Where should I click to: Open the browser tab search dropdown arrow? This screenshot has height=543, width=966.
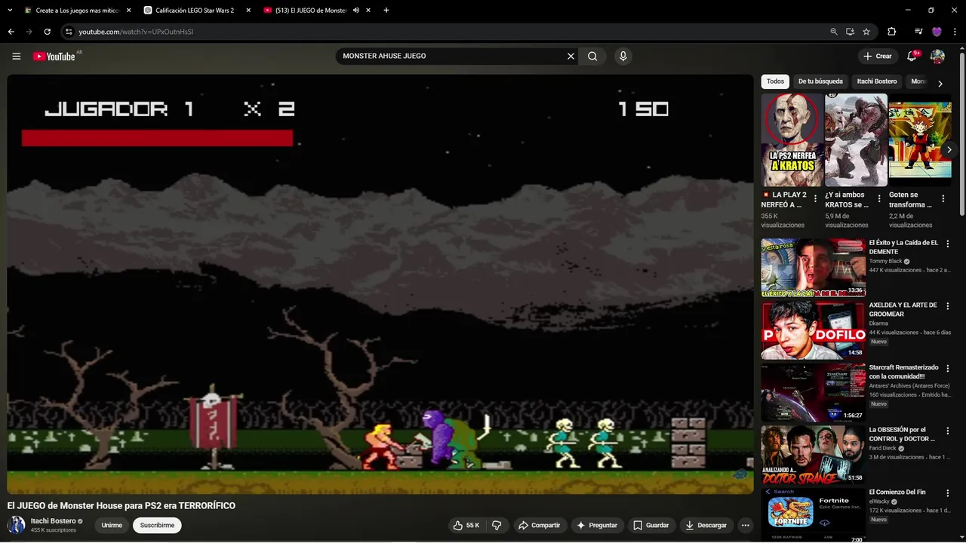coord(11,11)
